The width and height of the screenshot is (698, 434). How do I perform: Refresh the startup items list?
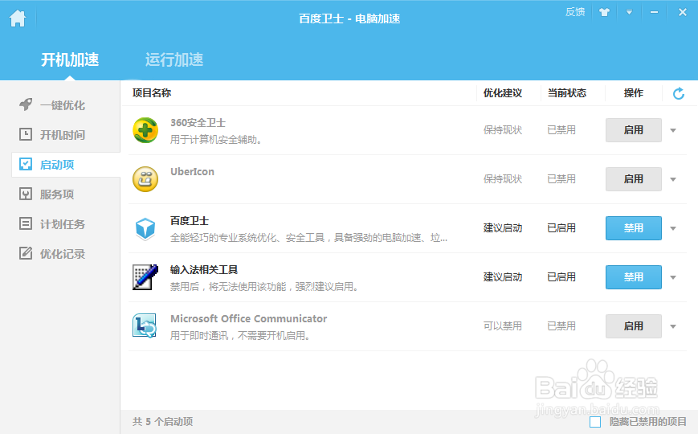pos(679,93)
